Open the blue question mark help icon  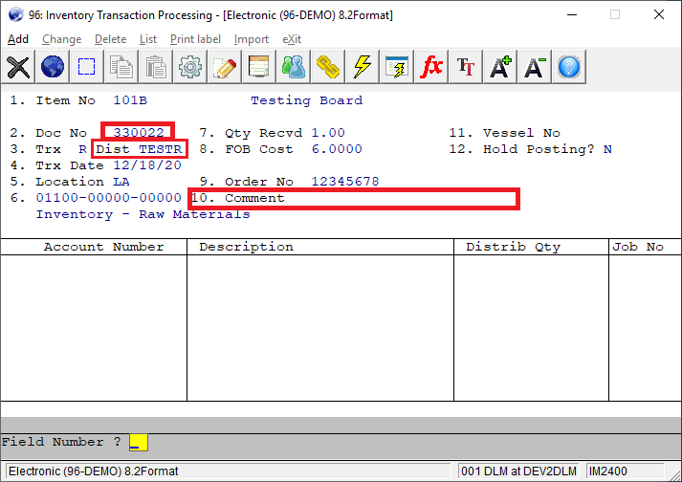[x=568, y=67]
